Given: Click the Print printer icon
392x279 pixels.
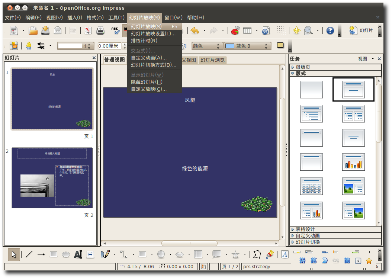Looking at the screenshot, I should 100,31.
